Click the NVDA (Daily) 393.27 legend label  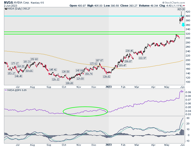(x=19, y=9)
